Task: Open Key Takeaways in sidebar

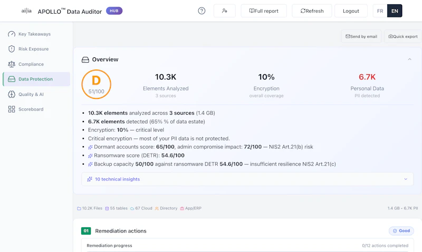Action: (36, 34)
